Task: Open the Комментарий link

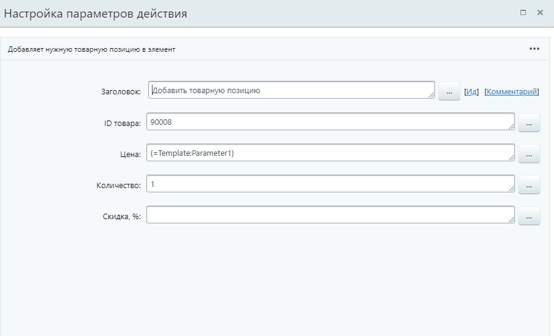Action: (x=511, y=92)
